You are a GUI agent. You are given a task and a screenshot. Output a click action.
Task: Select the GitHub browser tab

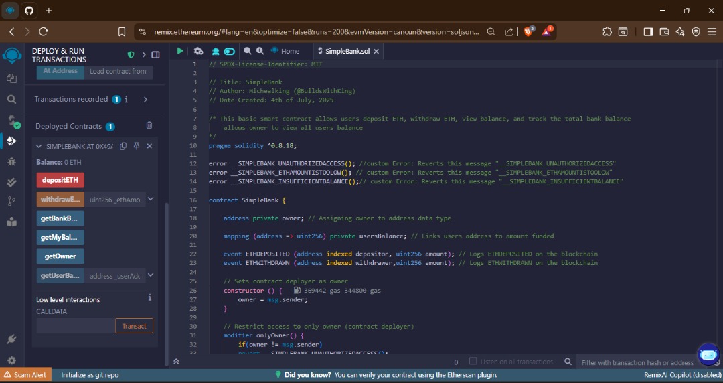click(29, 11)
